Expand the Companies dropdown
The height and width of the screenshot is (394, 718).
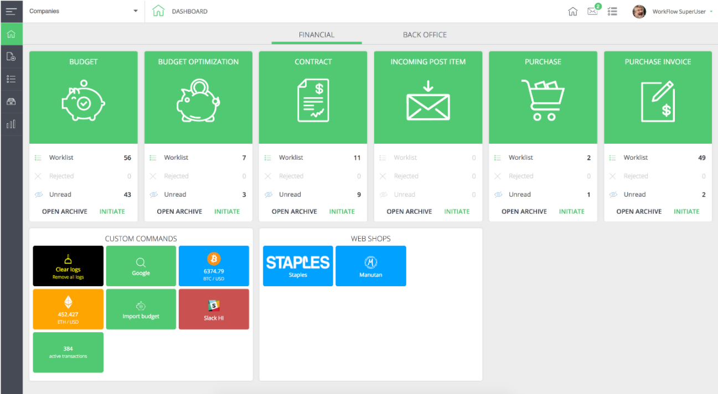pos(83,11)
